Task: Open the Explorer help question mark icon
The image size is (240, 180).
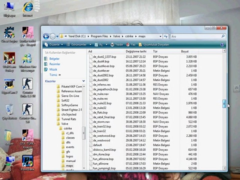Action: (222, 45)
